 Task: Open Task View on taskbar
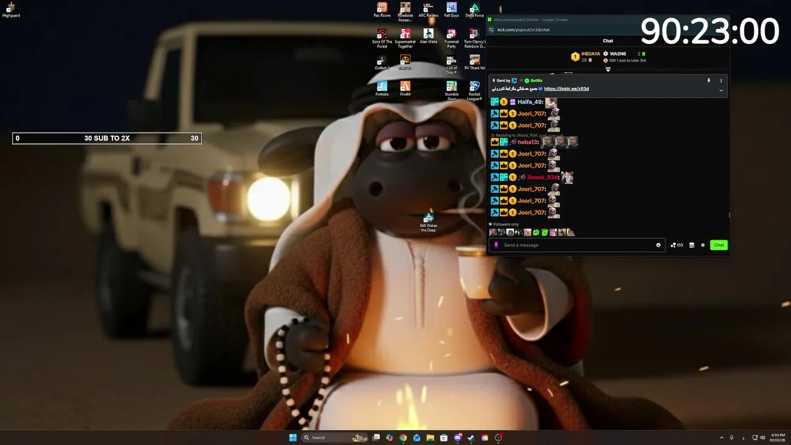pos(376,438)
